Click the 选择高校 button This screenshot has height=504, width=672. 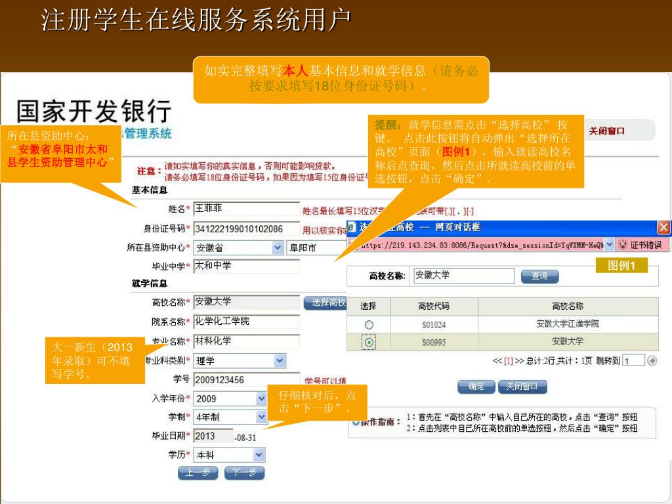coord(325,303)
